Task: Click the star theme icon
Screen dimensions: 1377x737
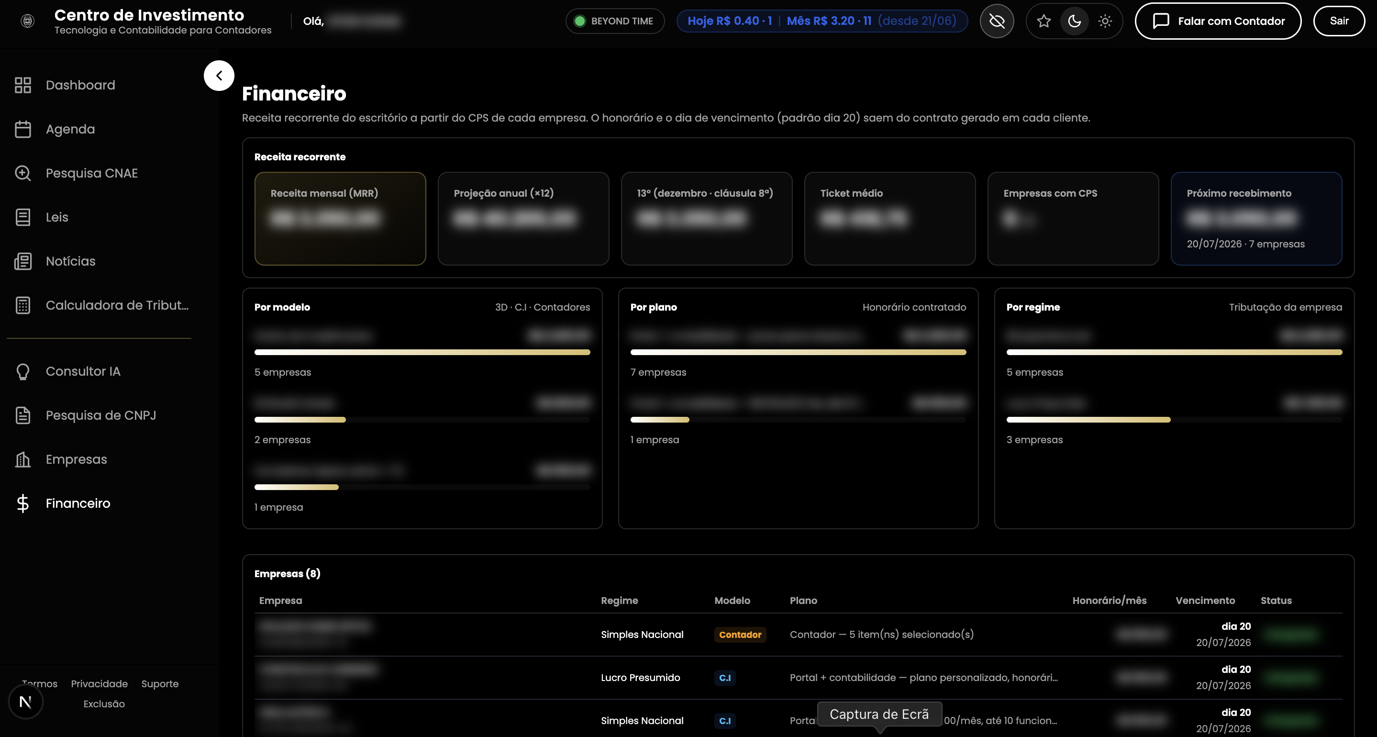Action: [x=1044, y=21]
